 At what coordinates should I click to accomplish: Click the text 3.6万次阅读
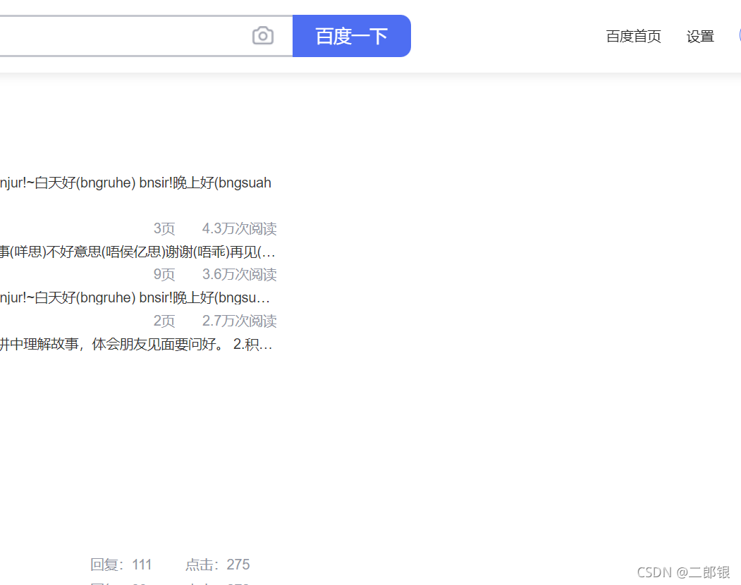coord(239,275)
